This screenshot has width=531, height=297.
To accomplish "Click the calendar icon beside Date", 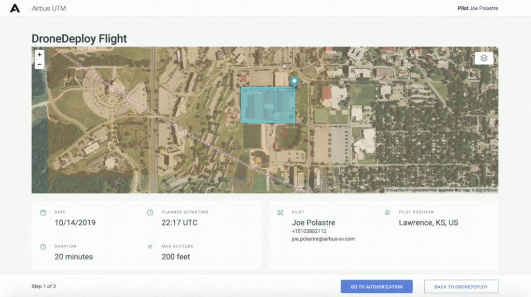I will [43, 213].
